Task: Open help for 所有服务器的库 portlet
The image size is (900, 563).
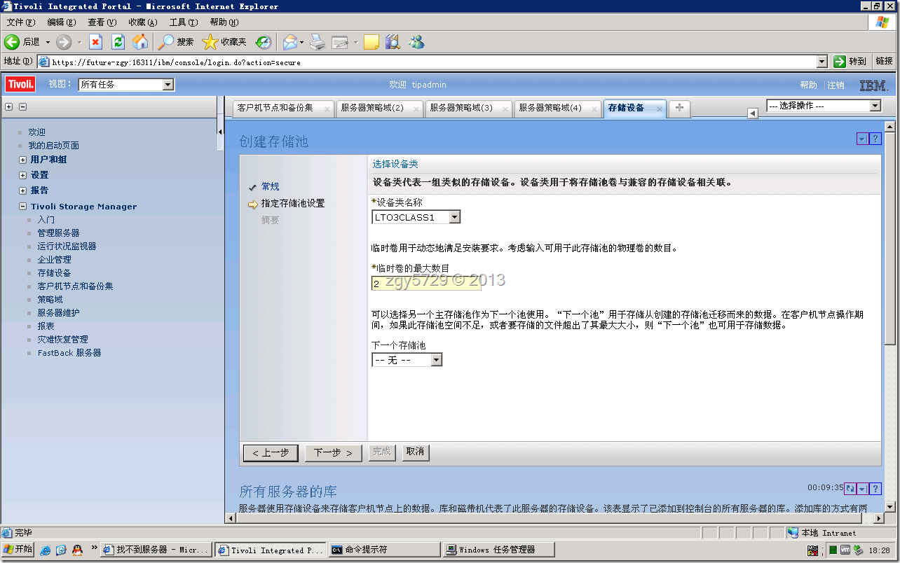Action: tap(875, 489)
